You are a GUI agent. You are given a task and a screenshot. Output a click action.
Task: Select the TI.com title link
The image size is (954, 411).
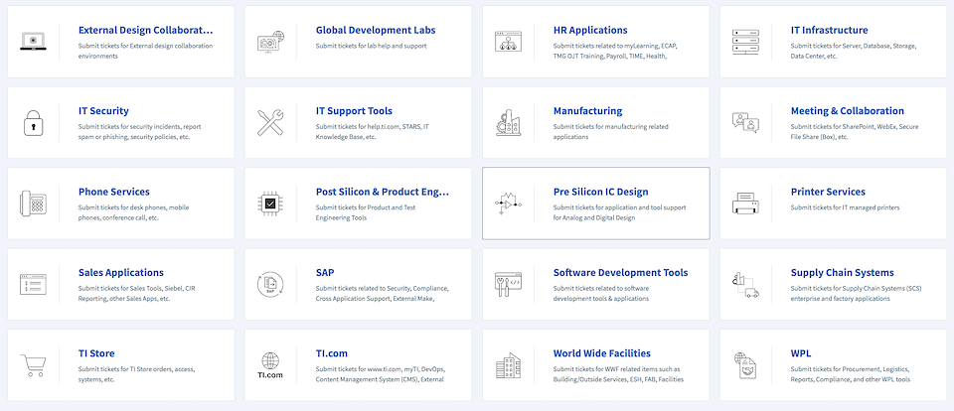point(332,353)
